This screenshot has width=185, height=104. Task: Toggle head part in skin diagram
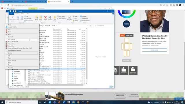[127, 40]
